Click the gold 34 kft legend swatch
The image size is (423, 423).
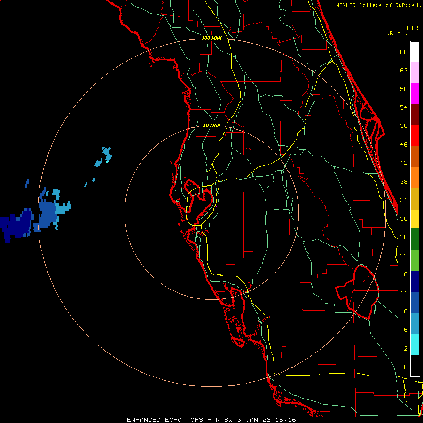click(415, 199)
